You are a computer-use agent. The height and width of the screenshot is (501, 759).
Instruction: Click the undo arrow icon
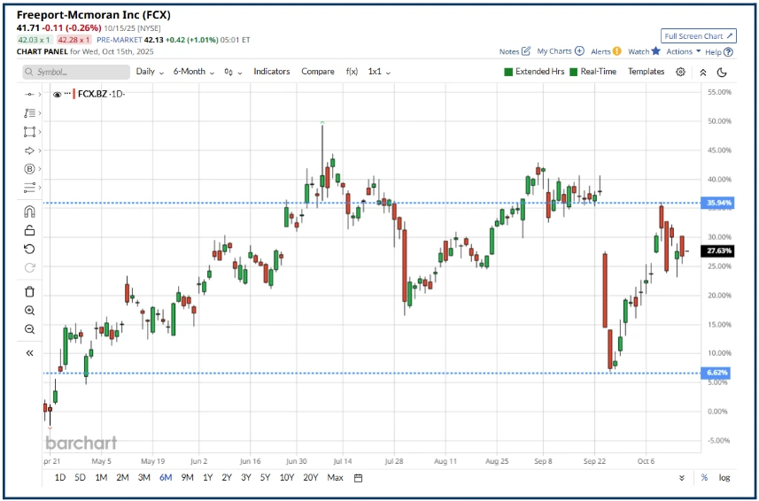pyautogui.click(x=29, y=249)
